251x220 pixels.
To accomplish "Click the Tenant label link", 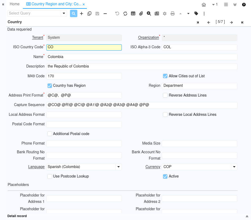I will click(37, 37).
